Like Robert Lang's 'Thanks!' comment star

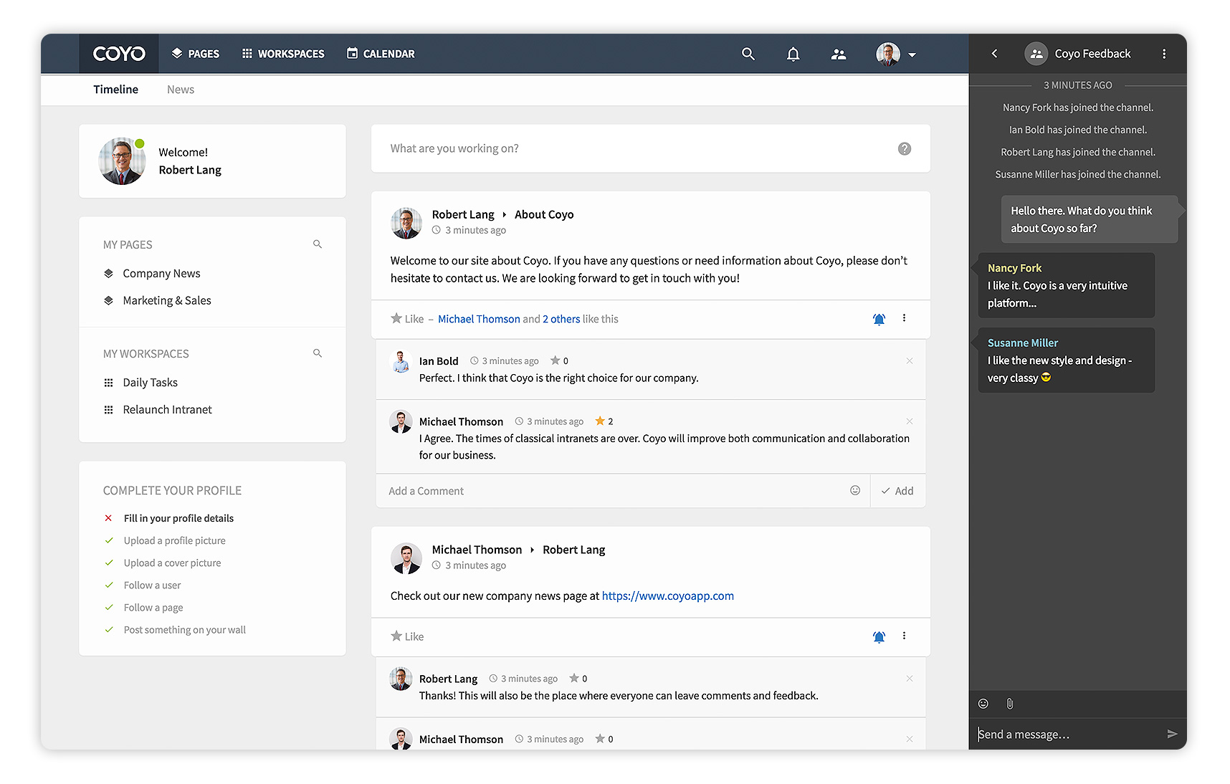coord(574,678)
